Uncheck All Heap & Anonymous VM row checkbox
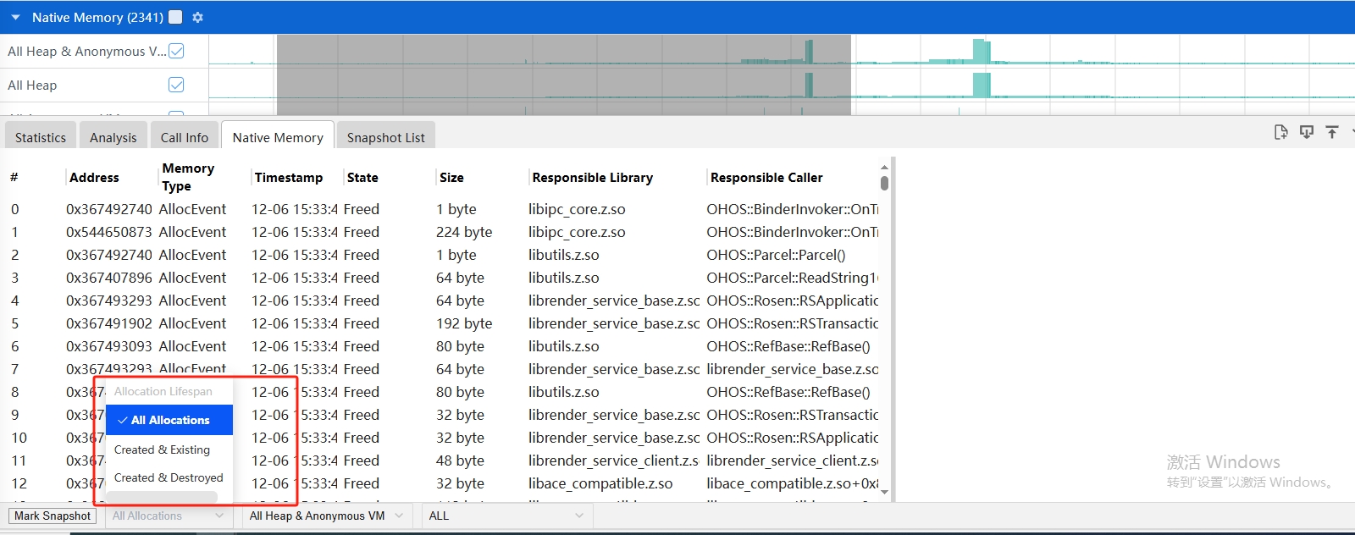Image resolution: width=1355 pixels, height=535 pixels. click(x=176, y=51)
